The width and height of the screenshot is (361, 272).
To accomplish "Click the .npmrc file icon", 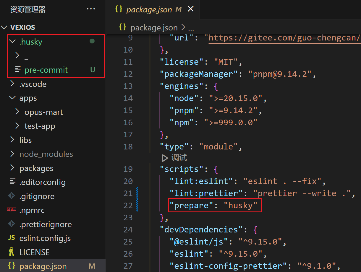I will pyautogui.click(x=12, y=210).
